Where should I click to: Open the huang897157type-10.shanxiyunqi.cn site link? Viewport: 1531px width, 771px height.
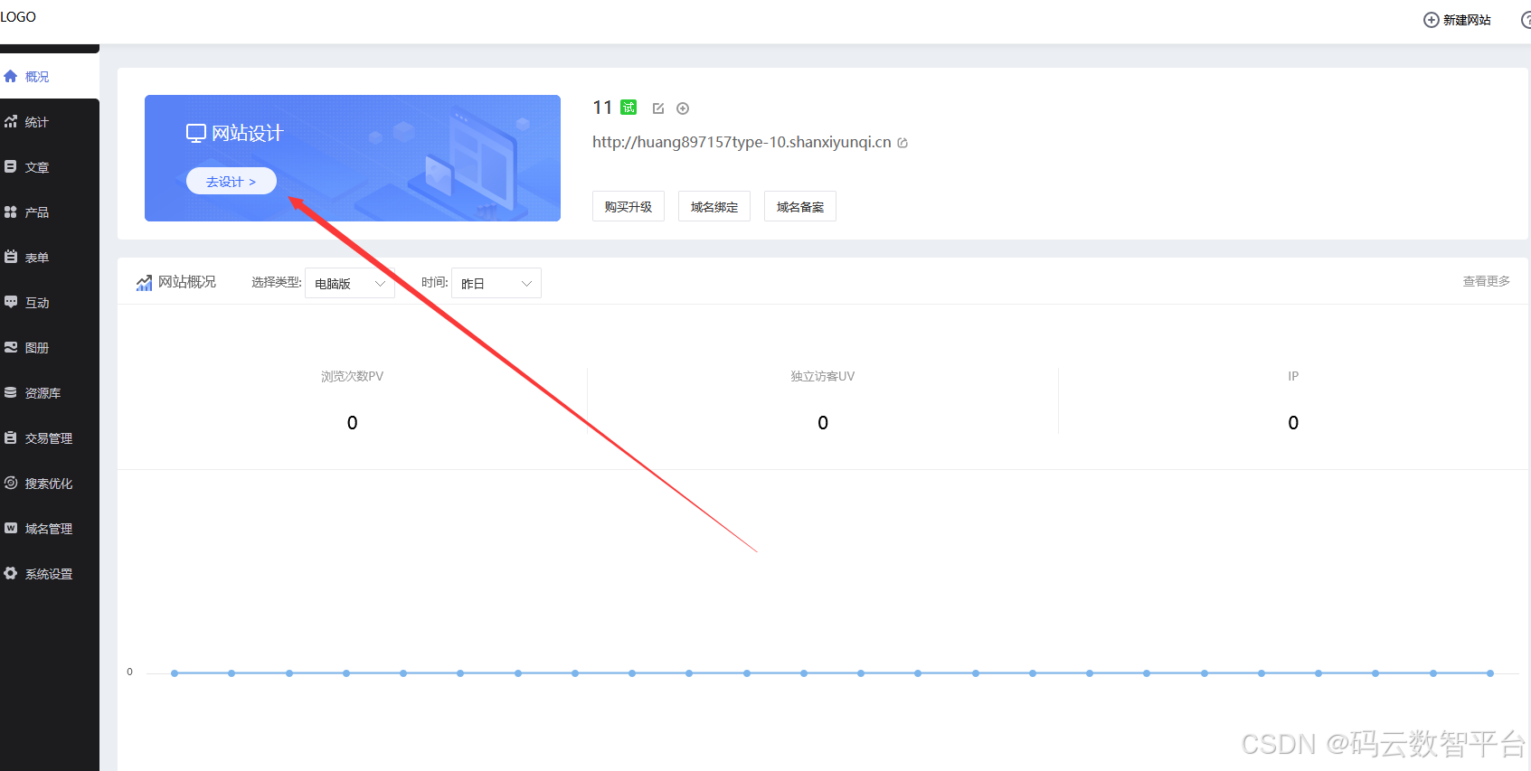742,142
